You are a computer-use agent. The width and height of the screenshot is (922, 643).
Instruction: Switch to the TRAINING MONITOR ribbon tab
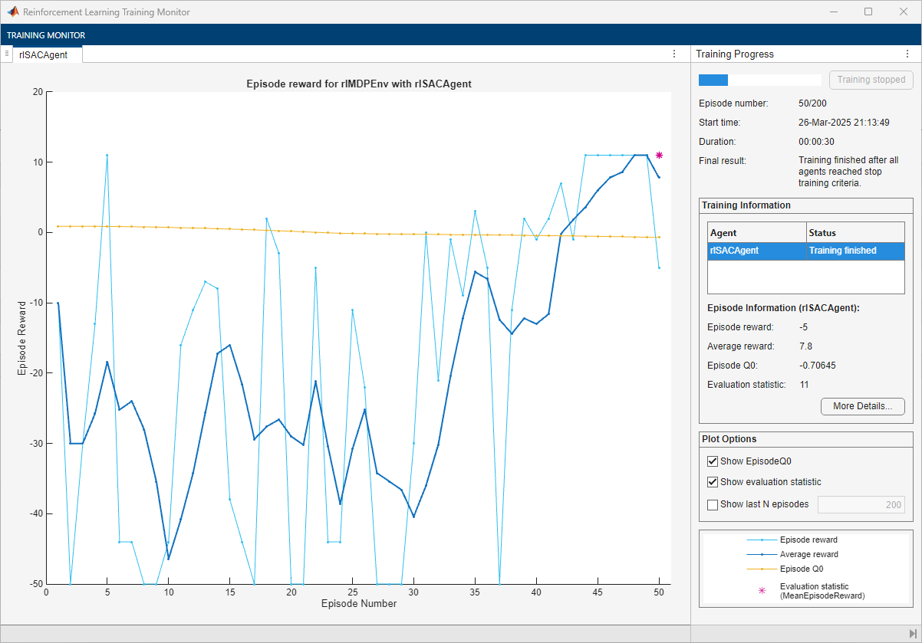click(x=46, y=35)
